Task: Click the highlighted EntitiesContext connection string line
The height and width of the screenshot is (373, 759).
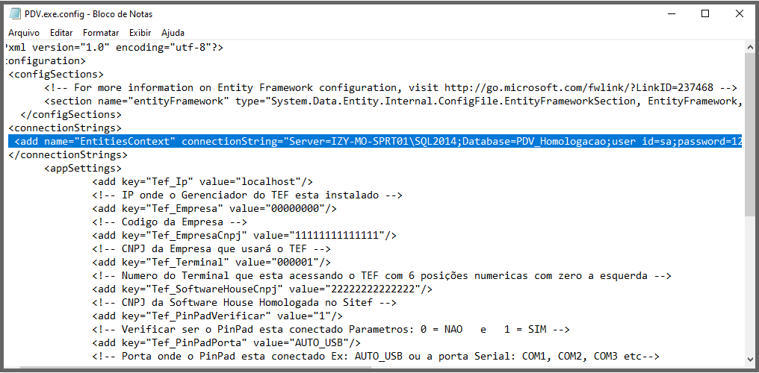Action: pos(375,142)
